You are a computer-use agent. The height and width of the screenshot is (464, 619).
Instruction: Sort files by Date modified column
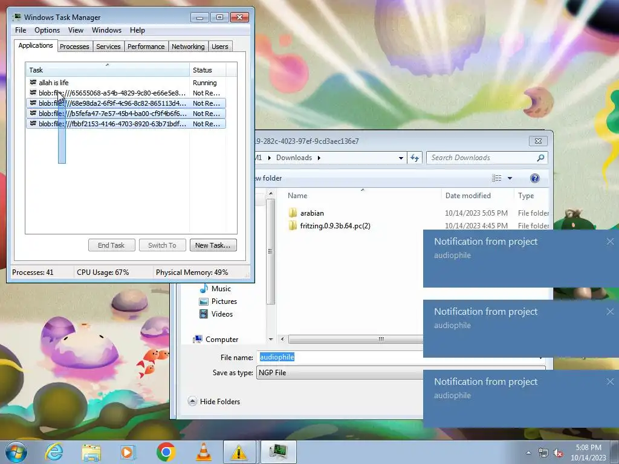[478, 195]
